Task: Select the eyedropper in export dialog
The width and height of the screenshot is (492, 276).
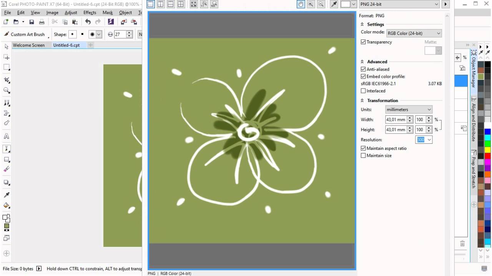Action: [x=334, y=4]
